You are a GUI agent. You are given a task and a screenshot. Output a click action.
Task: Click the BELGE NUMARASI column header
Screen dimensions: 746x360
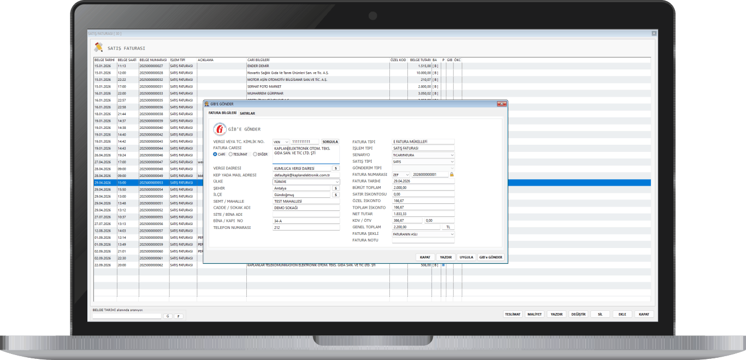click(153, 60)
